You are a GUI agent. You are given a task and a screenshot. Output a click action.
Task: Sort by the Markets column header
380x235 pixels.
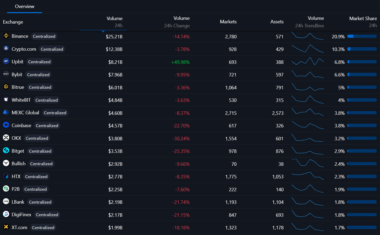228,22
